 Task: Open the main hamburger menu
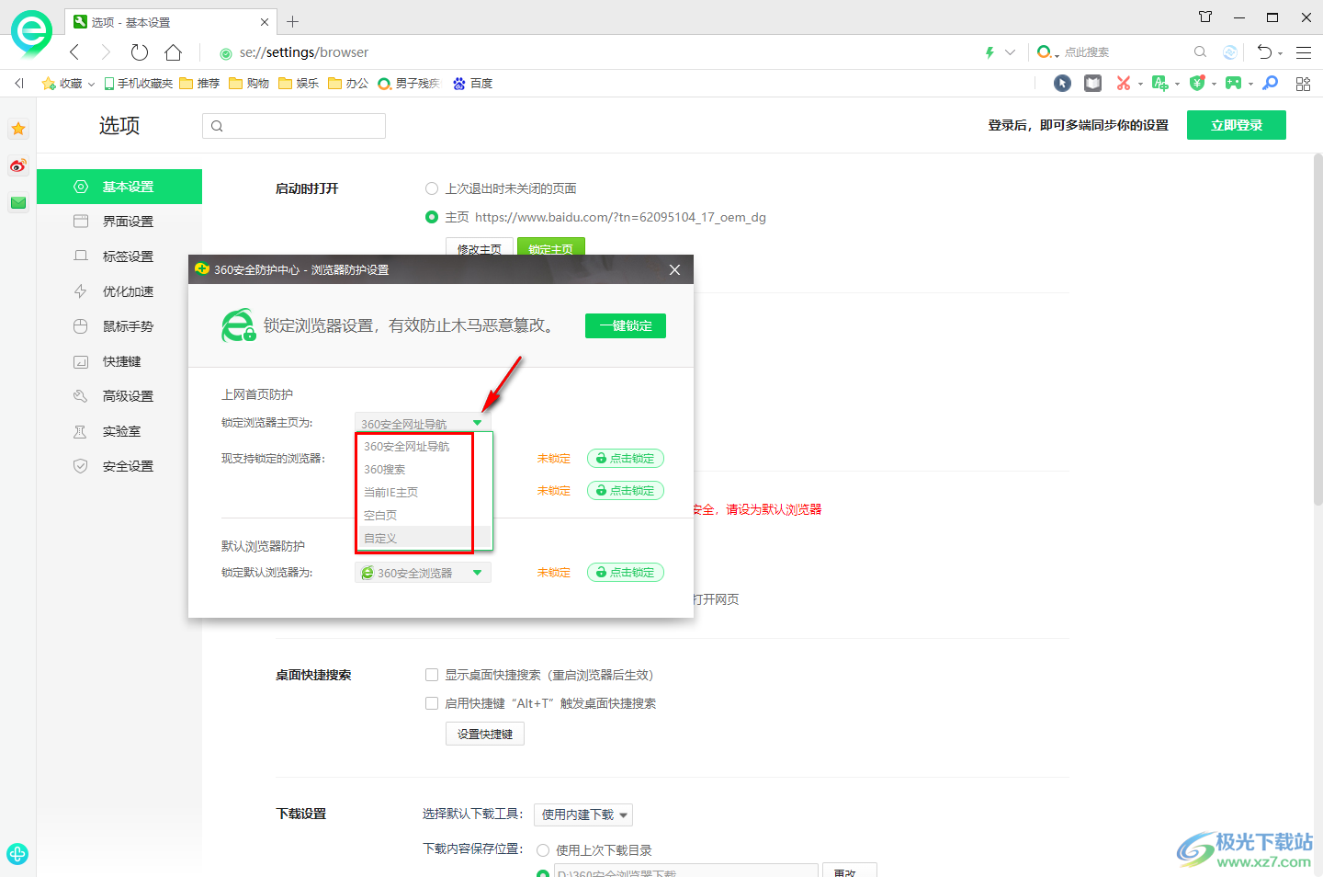click(1304, 52)
